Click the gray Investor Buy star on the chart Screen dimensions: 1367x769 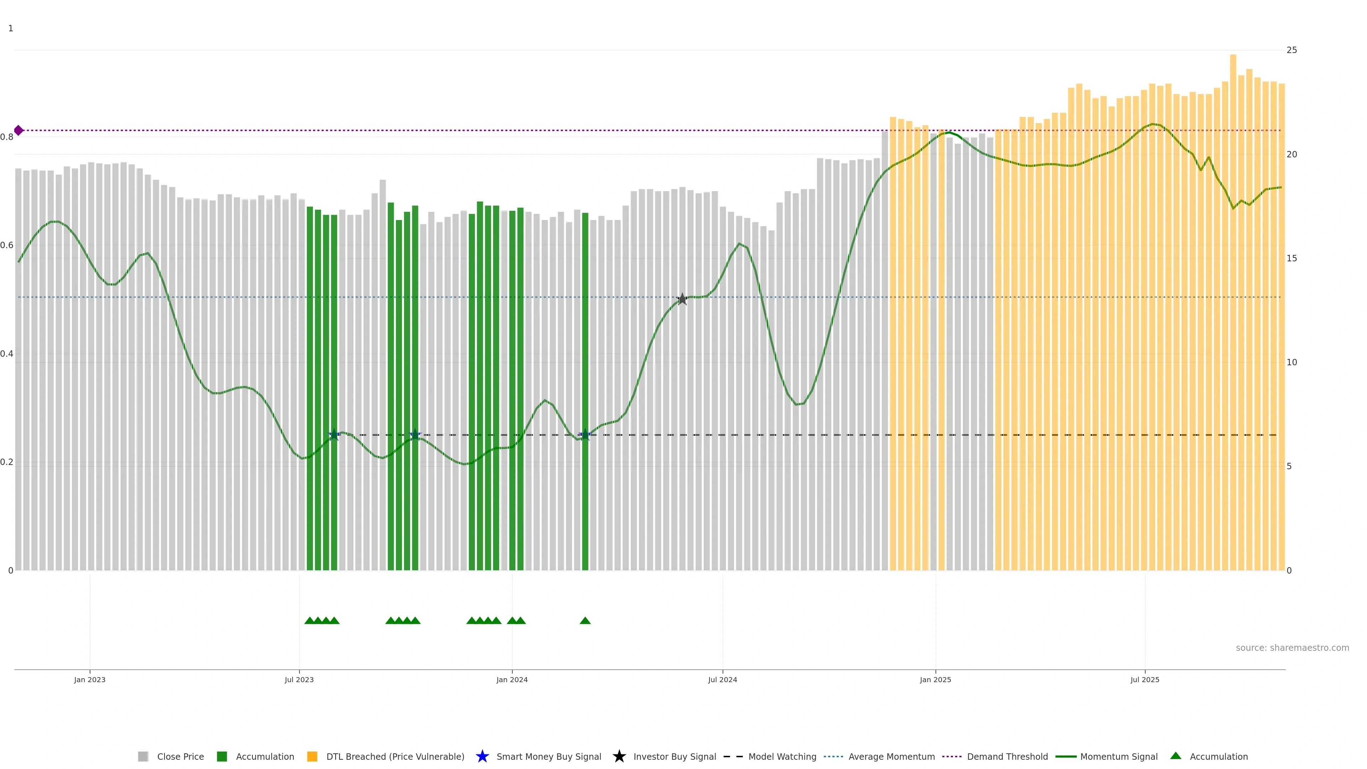[682, 299]
